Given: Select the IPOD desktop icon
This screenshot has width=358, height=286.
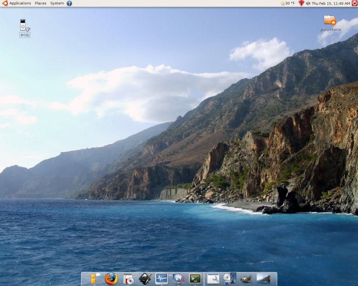Looking at the screenshot, I should pyautogui.click(x=25, y=28).
